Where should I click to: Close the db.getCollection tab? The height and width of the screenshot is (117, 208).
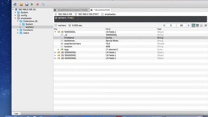click(x=55, y=10)
